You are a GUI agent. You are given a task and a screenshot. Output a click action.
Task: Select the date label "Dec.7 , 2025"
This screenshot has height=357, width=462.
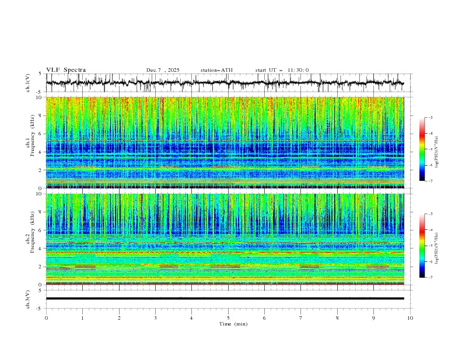pyautogui.click(x=163, y=70)
